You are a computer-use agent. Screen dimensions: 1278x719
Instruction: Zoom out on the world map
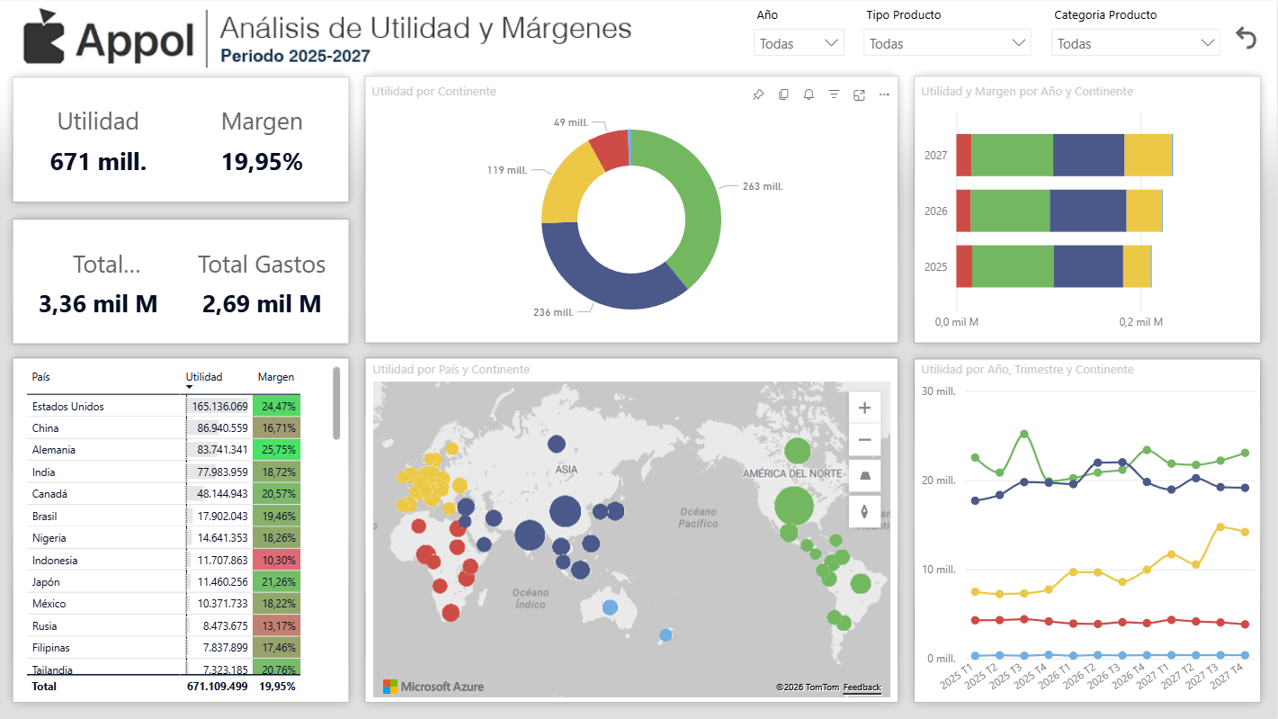click(864, 440)
